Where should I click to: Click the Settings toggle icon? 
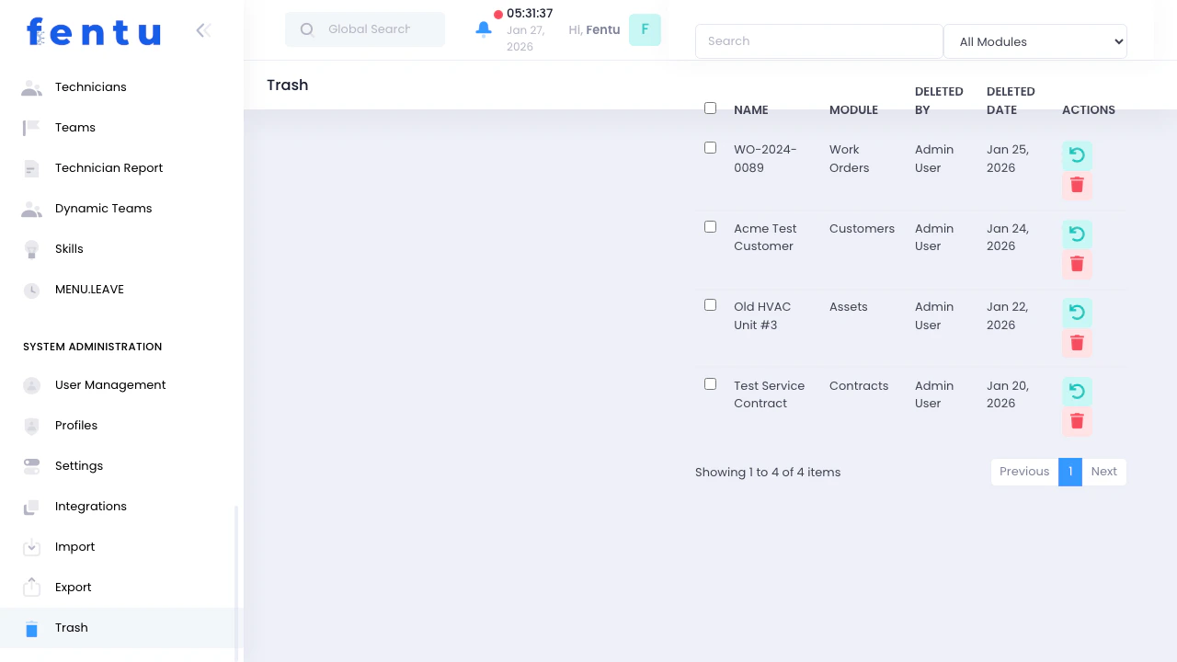click(x=31, y=466)
